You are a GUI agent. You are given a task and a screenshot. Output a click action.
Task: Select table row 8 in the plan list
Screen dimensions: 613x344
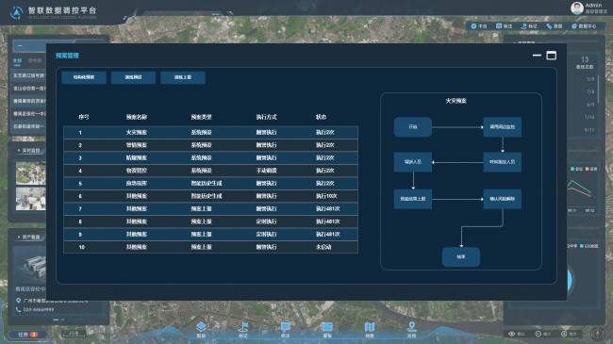click(210, 221)
